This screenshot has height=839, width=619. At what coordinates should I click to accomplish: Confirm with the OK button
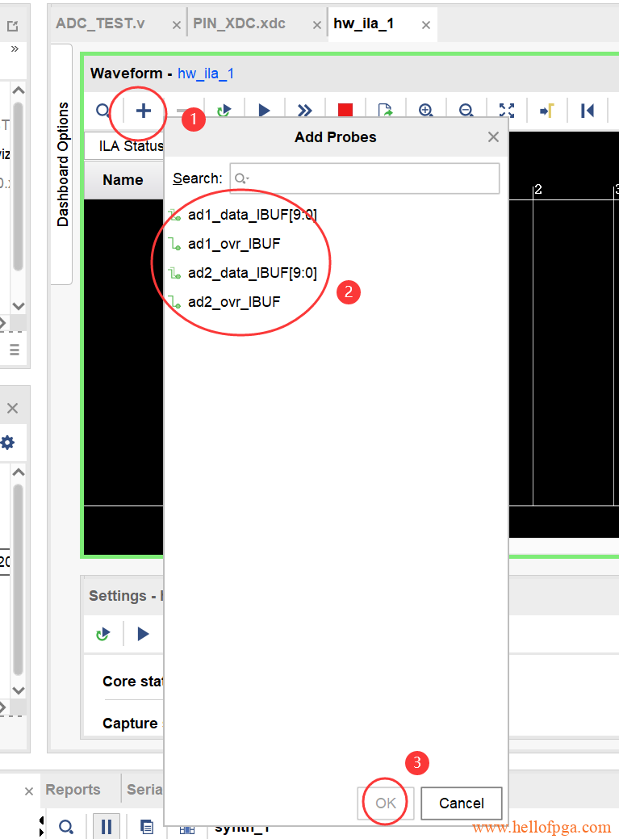point(386,803)
